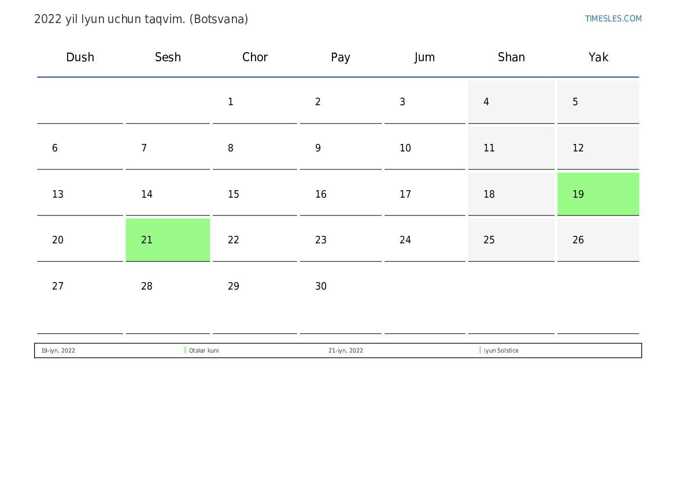Click the Shan weekday header
This screenshot has height=478, width=676.
[x=511, y=57]
